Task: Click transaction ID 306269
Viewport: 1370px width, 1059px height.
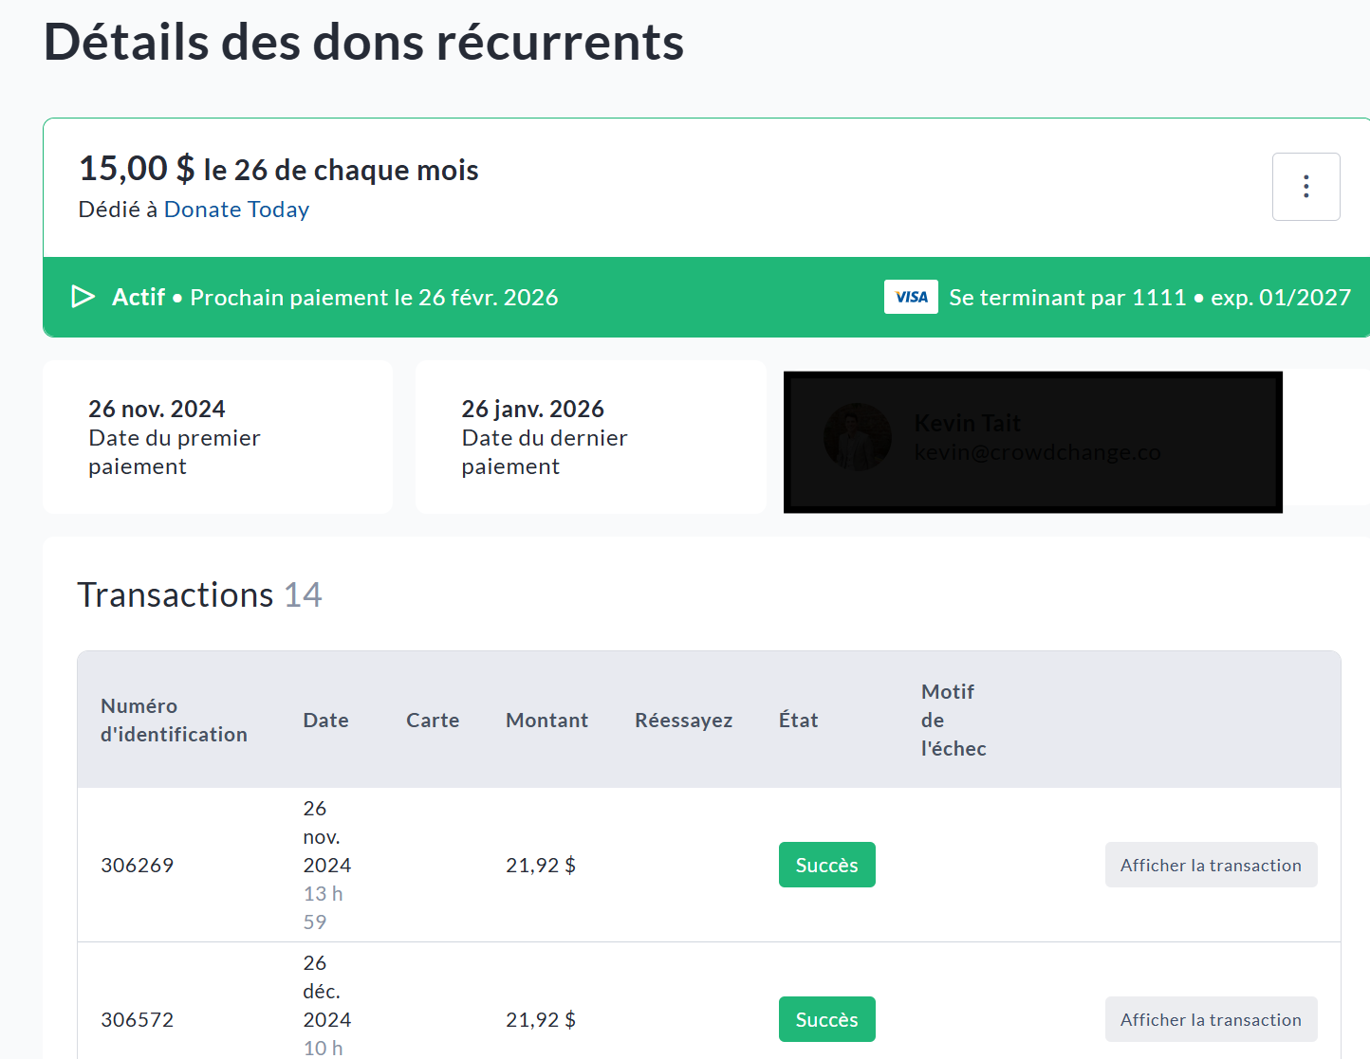Action: tap(138, 865)
